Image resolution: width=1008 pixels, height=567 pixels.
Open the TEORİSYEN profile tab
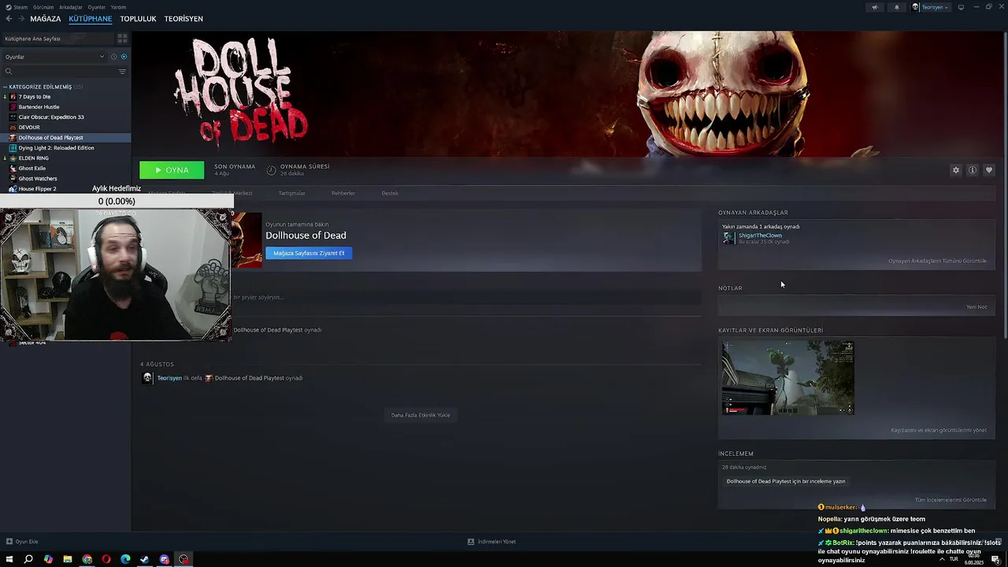coord(183,19)
